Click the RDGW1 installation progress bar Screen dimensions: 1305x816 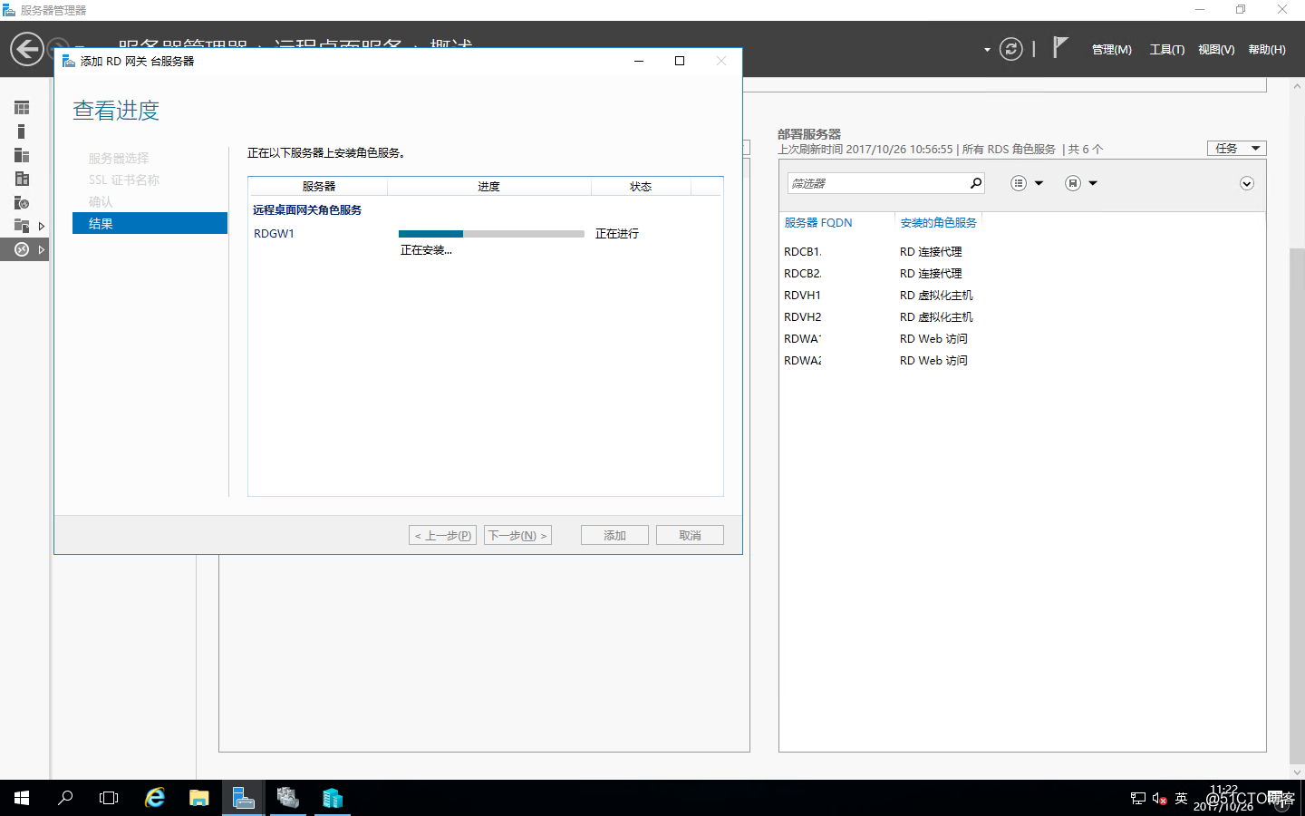[491, 234]
